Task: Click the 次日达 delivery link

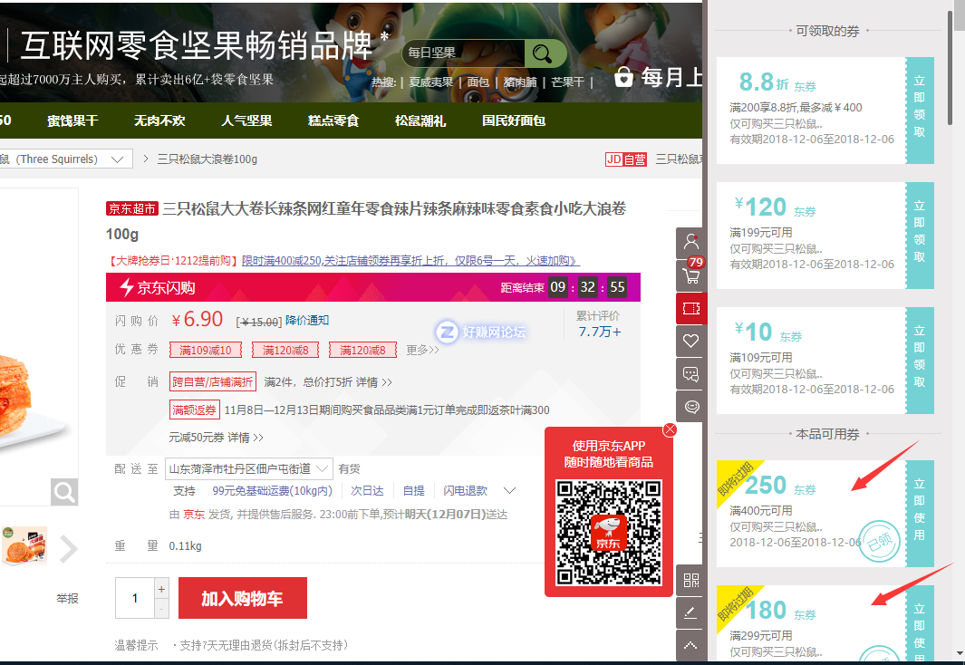Action: point(367,491)
